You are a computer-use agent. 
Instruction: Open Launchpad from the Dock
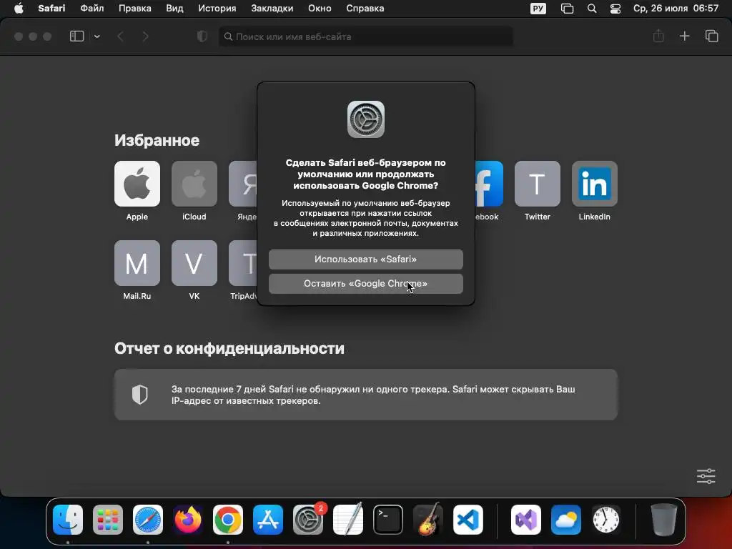click(x=108, y=520)
